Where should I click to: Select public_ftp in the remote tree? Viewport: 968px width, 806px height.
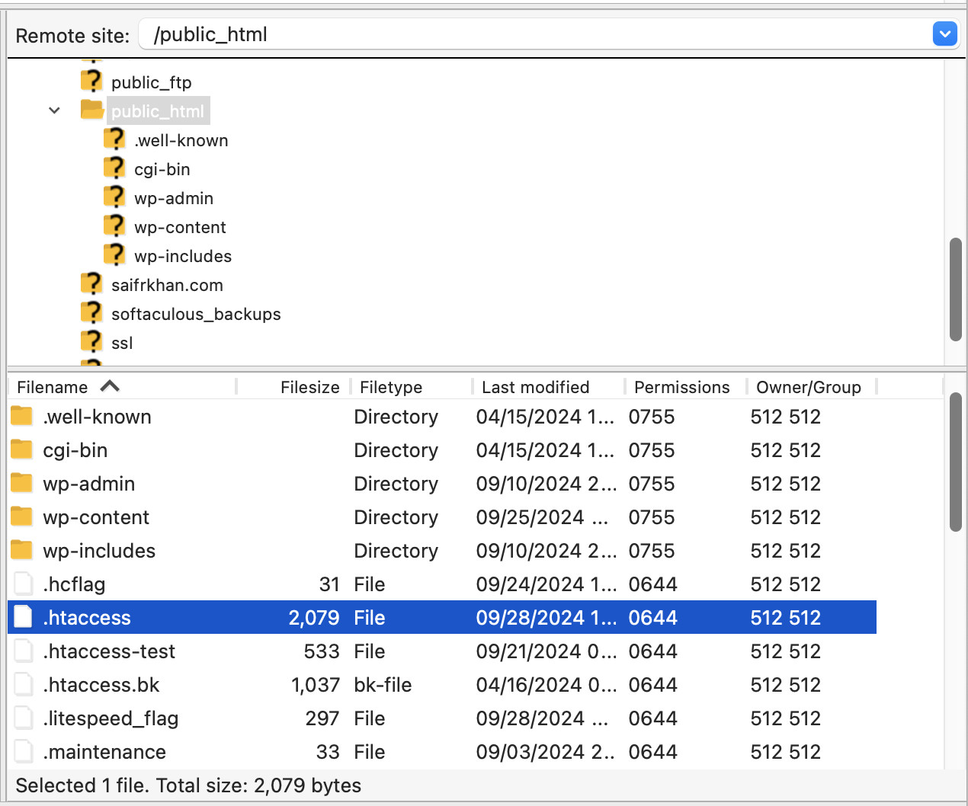pyautogui.click(x=151, y=82)
